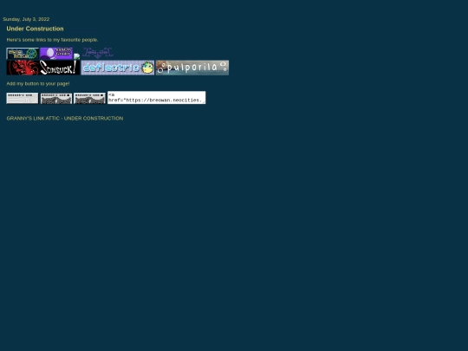Visit the deflestrie banner link
The width and height of the screenshot is (468, 351).
click(118, 68)
